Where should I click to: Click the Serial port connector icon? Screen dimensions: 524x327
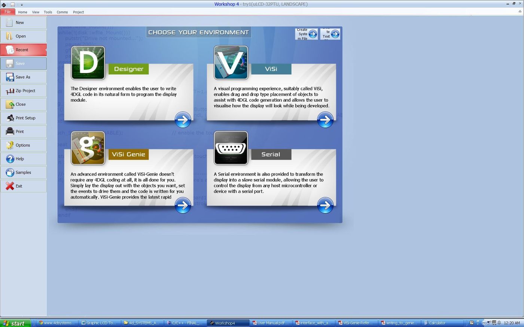[231, 148]
